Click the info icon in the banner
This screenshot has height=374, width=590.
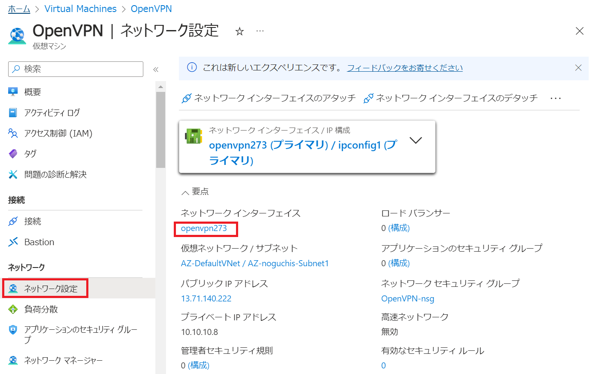192,67
